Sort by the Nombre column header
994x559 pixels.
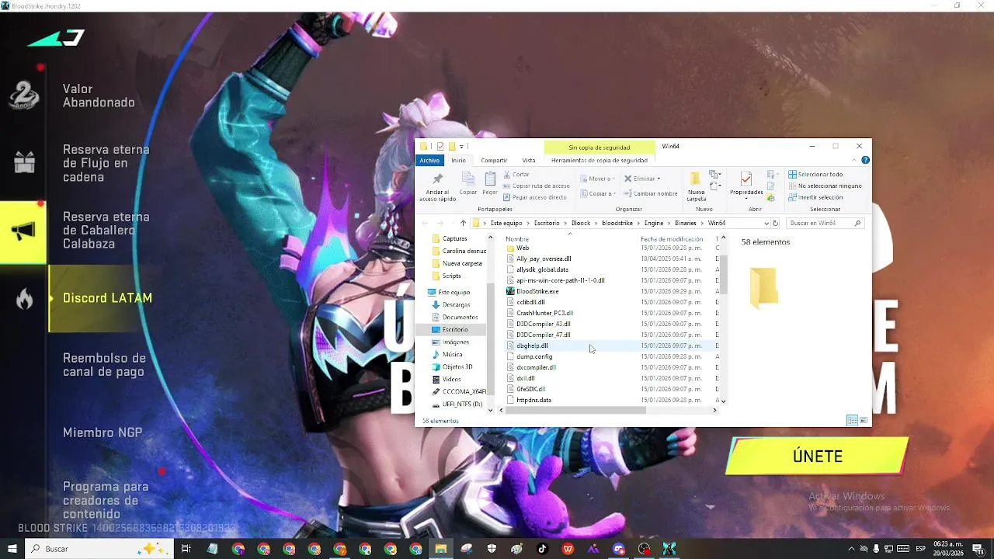(x=517, y=238)
